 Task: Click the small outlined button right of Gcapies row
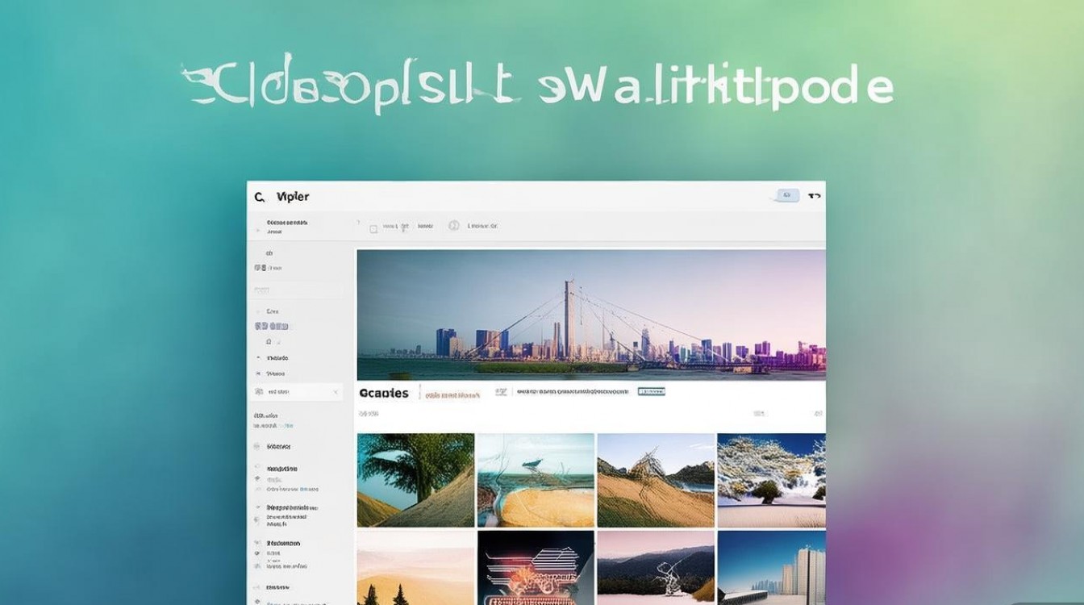pyautogui.click(x=652, y=392)
